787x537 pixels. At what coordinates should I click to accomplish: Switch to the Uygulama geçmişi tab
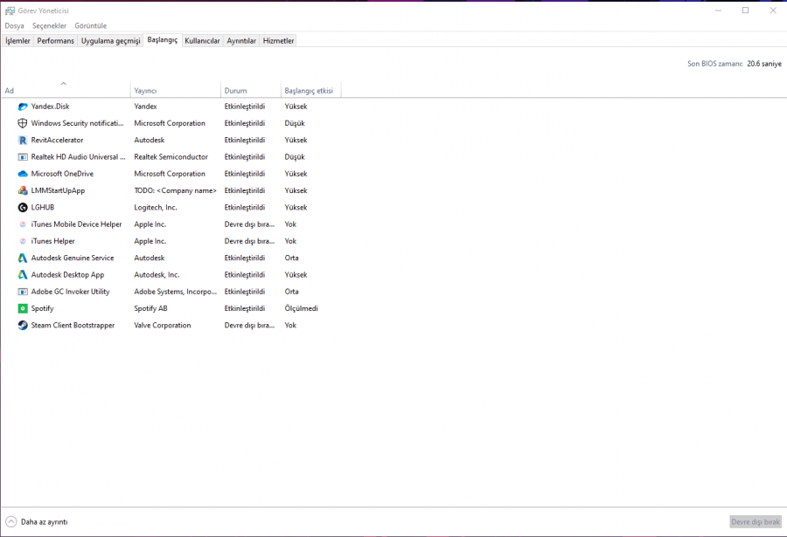point(110,41)
